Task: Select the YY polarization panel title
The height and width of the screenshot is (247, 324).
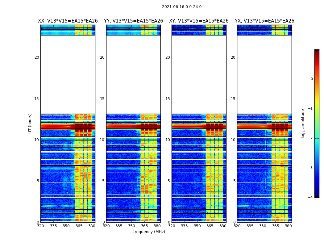Action: pos(133,21)
